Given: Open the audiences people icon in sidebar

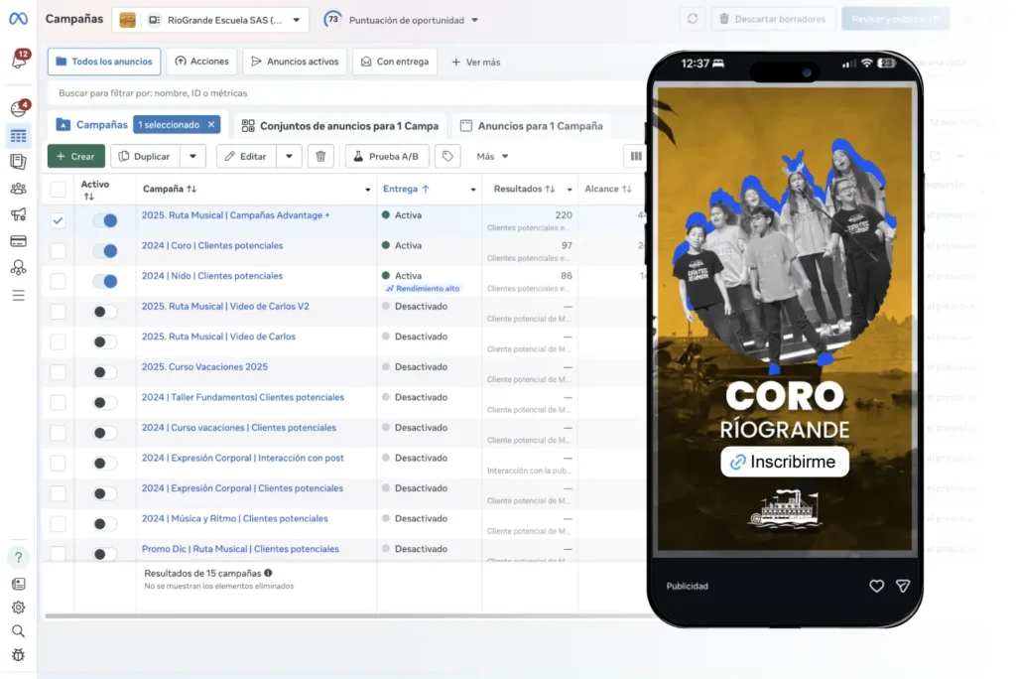Looking at the screenshot, I should coord(18,189).
